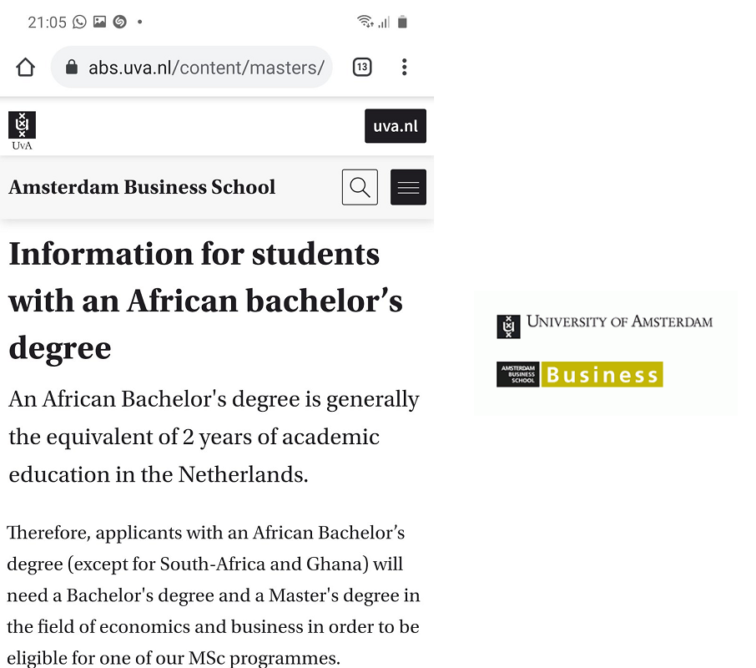The width and height of the screenshot is (756, 668).
Task: Tap the mobile signal bars icon
Action: 384,23
